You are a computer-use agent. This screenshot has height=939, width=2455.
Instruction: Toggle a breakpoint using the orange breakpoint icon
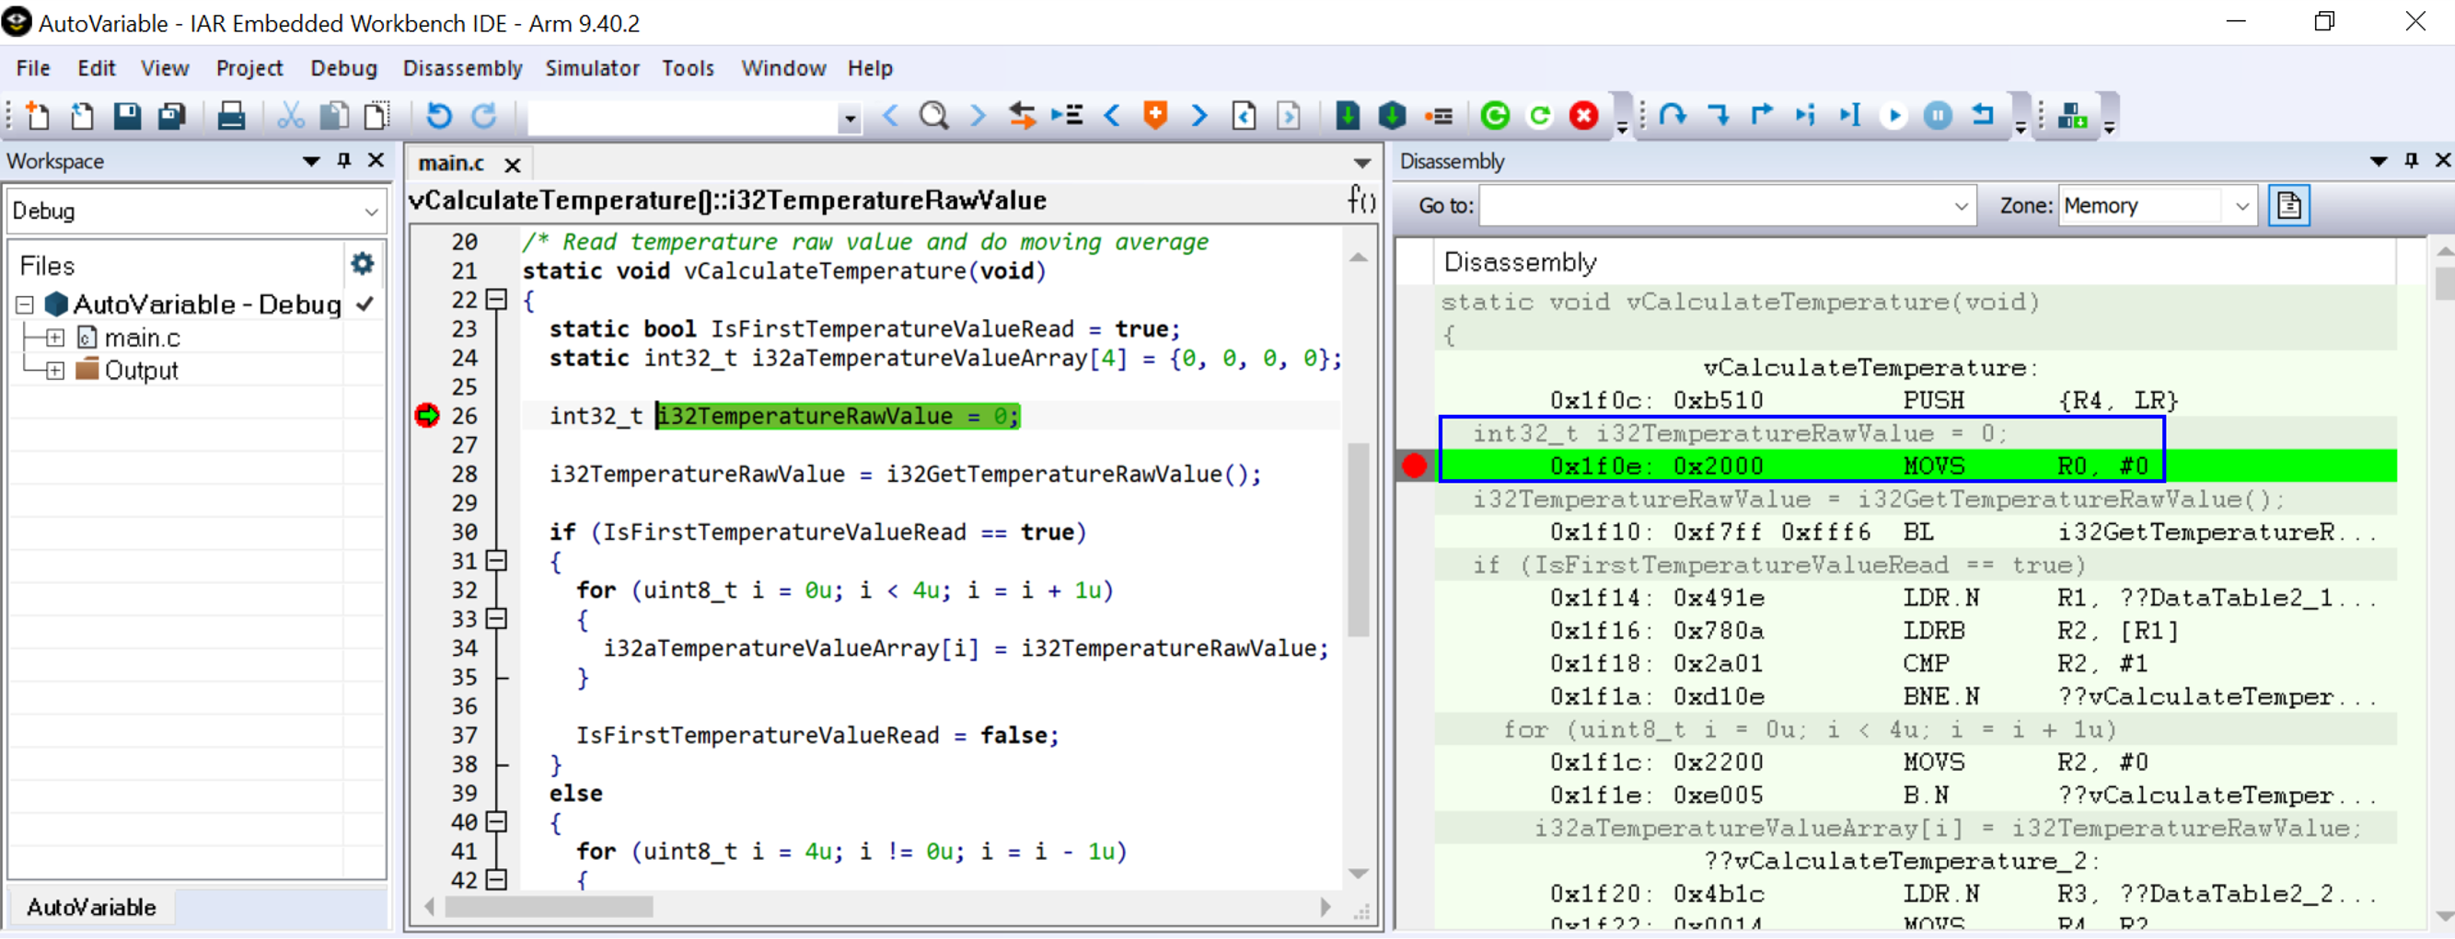click(1154, 115)
